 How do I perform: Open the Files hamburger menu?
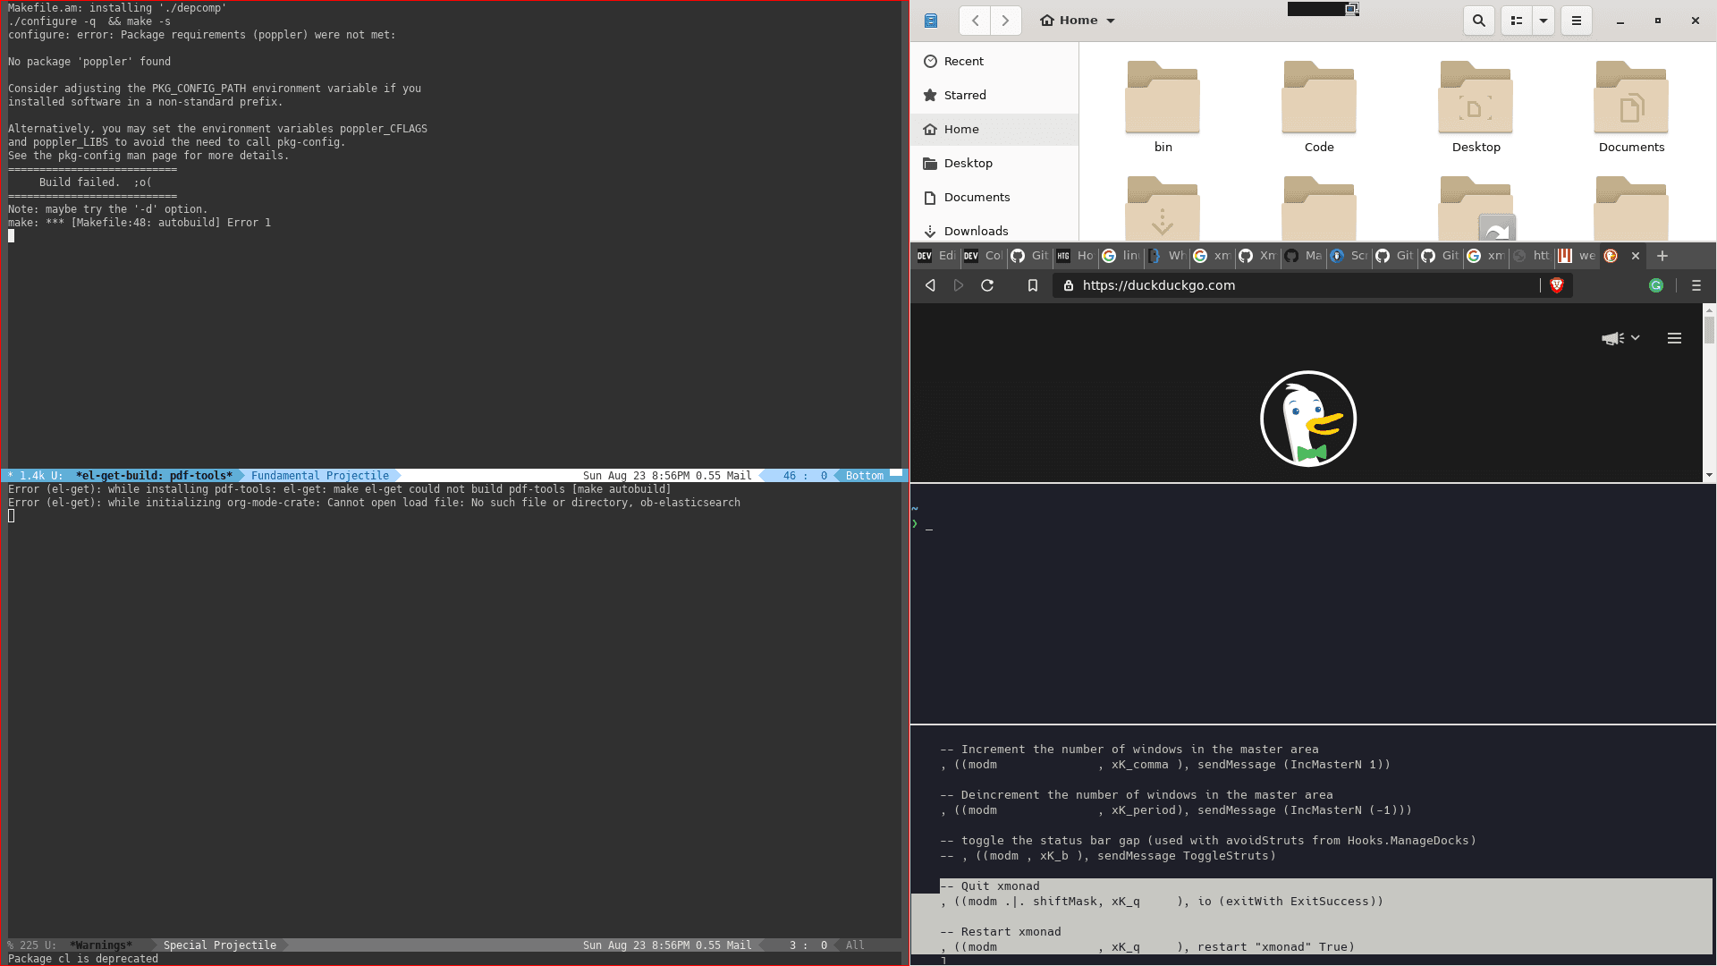tap(1577, 21)
